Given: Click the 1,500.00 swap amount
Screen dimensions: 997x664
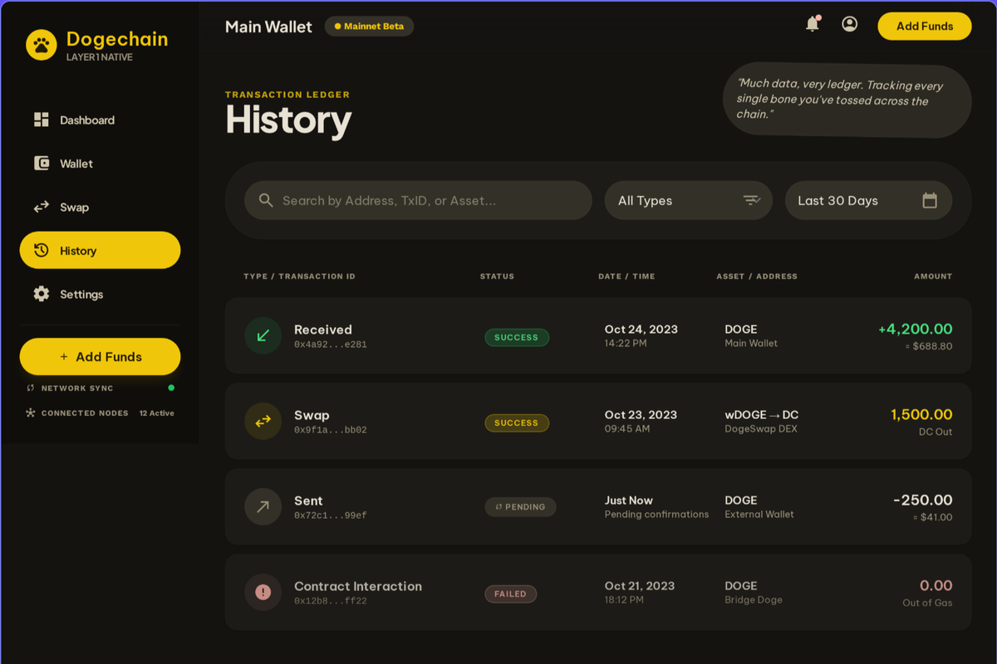Looking at the screenshot, I should (921, 414).
